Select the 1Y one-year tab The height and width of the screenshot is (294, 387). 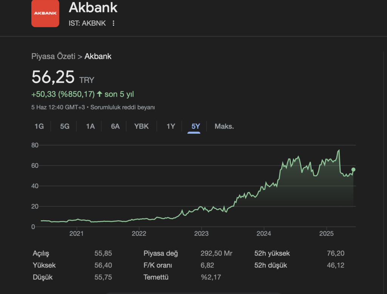(171, 126)
